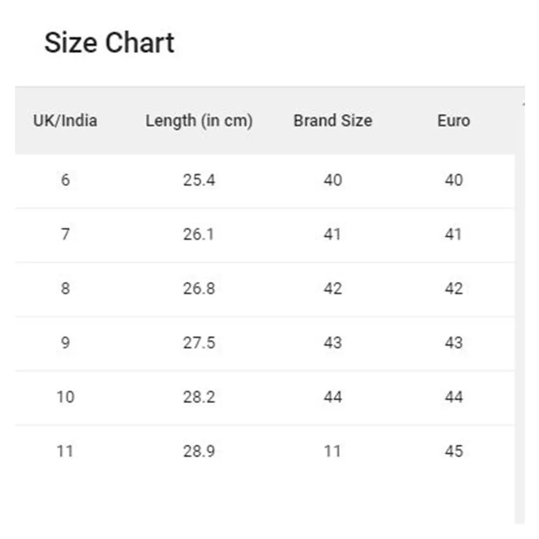Click Euro size 43 cell
Screen dimensions: 539x539
[454, 343]
